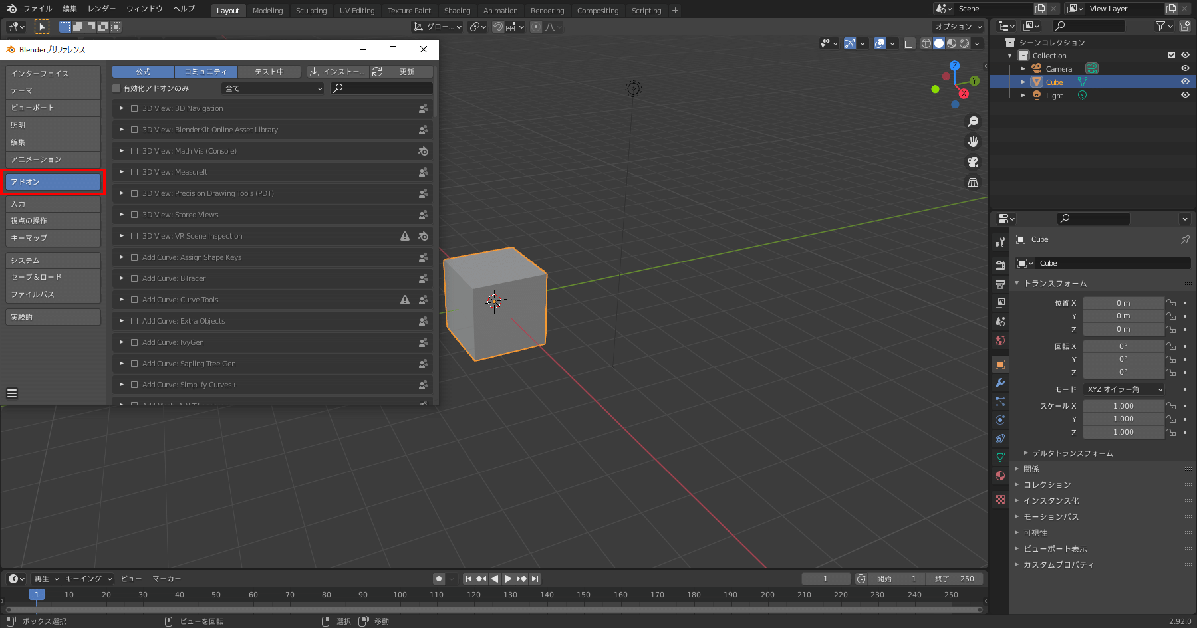Open the Physics properties tab icon
Screen dimensions: 1197x628
pyautogui.click(x=1000, y=420)
